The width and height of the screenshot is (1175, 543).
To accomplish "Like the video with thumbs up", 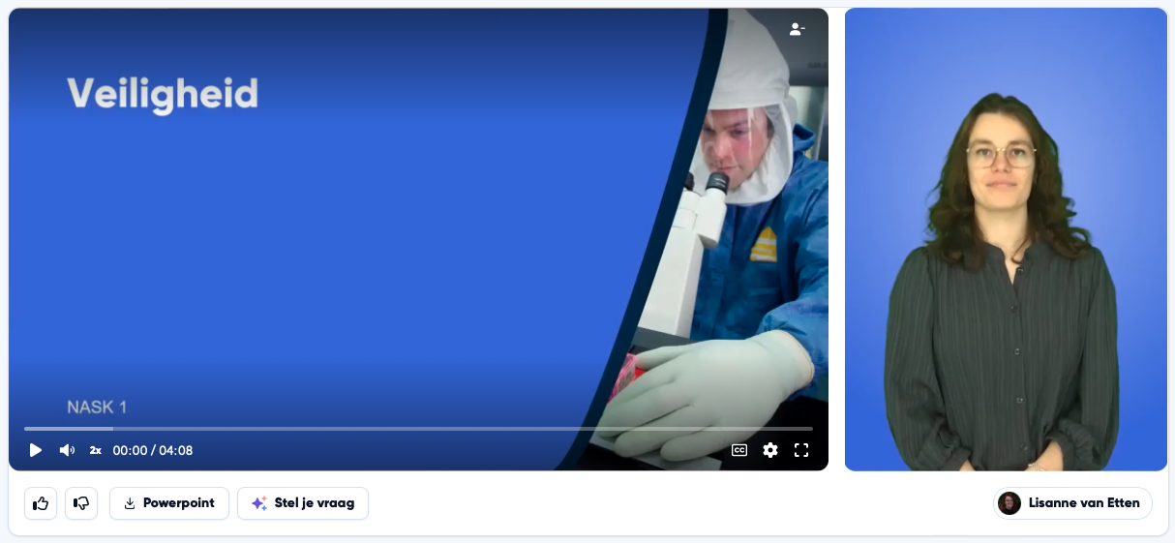I will pos(41,503).
